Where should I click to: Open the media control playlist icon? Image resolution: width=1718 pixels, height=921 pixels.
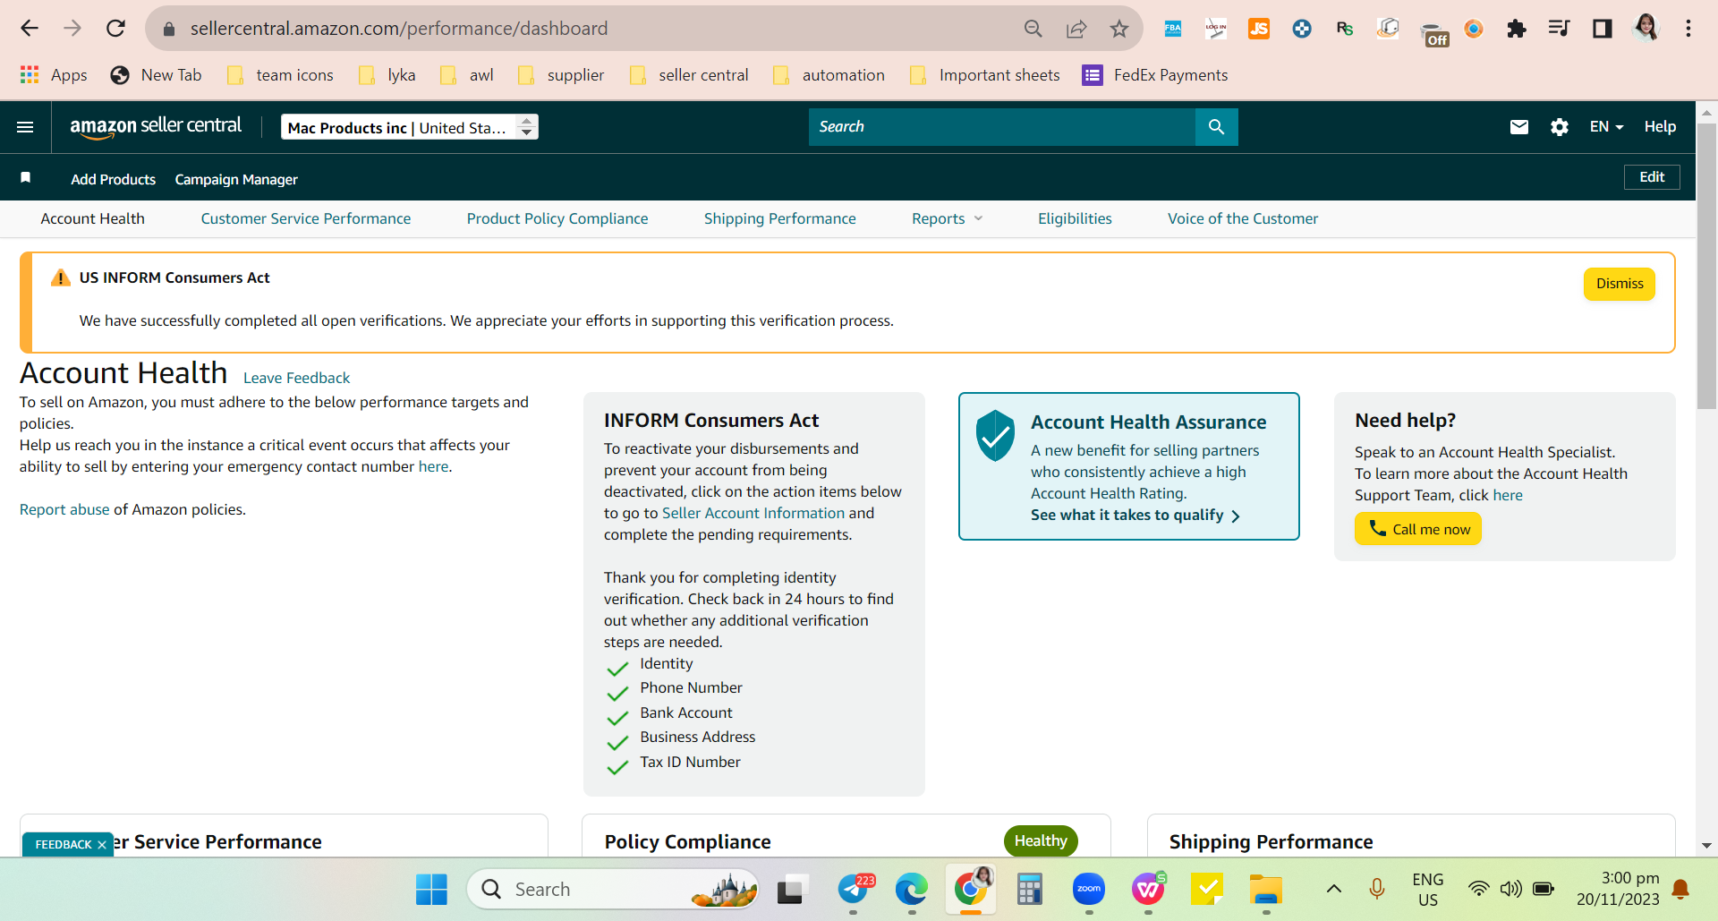pos(1560,29)
